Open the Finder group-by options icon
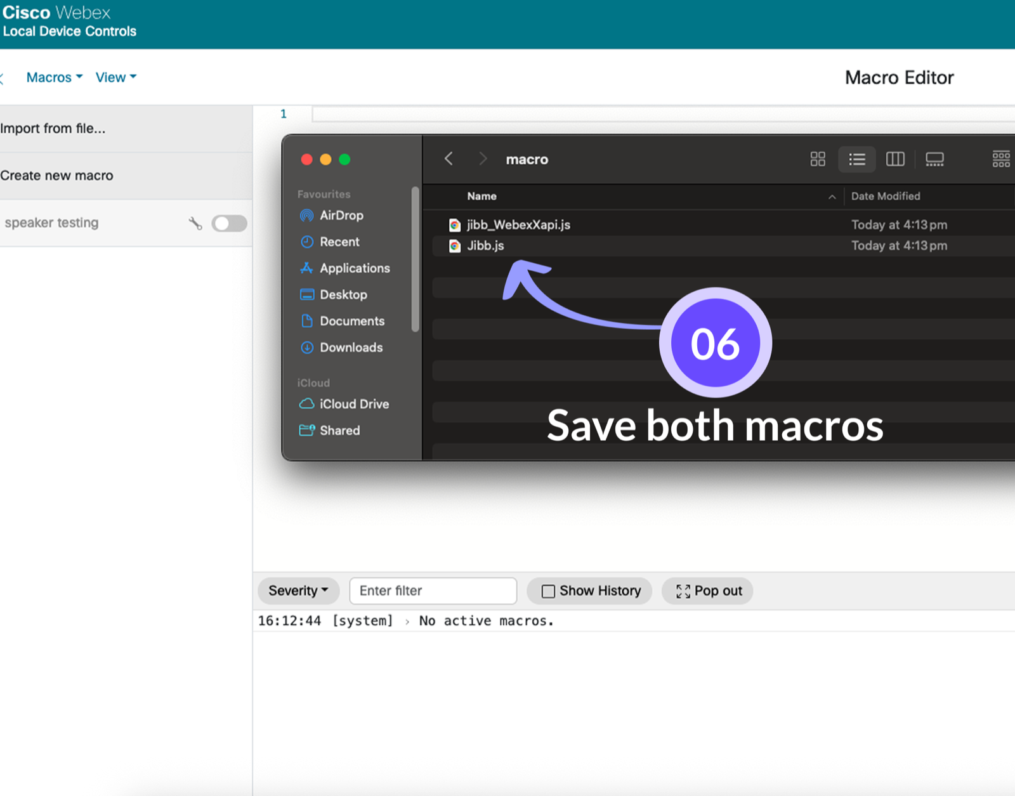1015x796 pixels. coord(1002,159)
